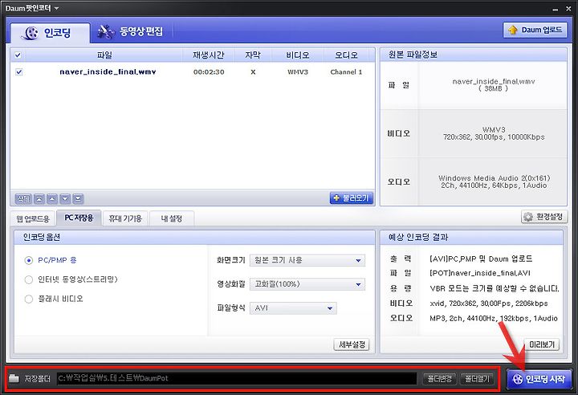Click the 폴더열기 open folder button
Viewport: 578px width, 395px height.
tap(478, 378)
